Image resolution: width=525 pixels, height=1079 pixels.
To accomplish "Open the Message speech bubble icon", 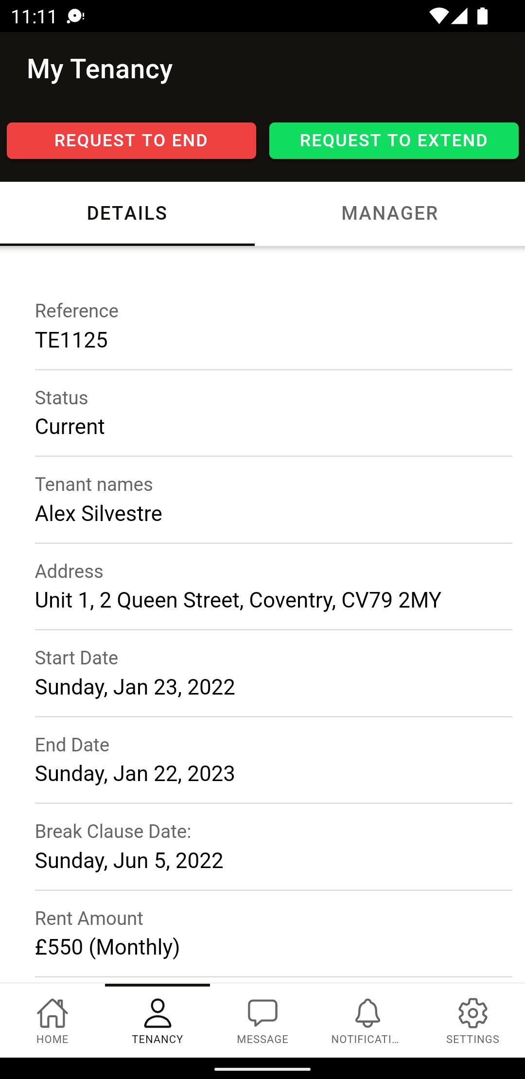I will coord(262,1013).
